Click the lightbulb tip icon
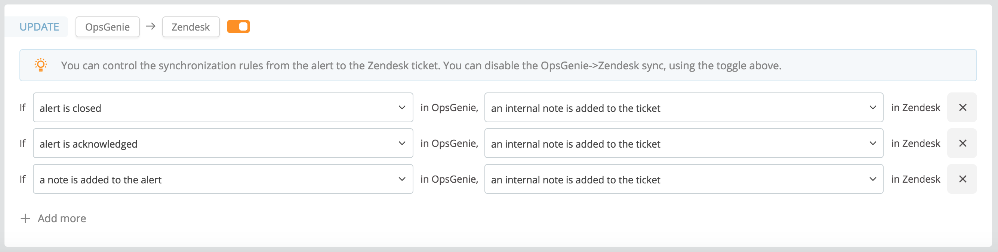Image resolution: width=998 pixels, height=252 pixels. coord(41,64)
